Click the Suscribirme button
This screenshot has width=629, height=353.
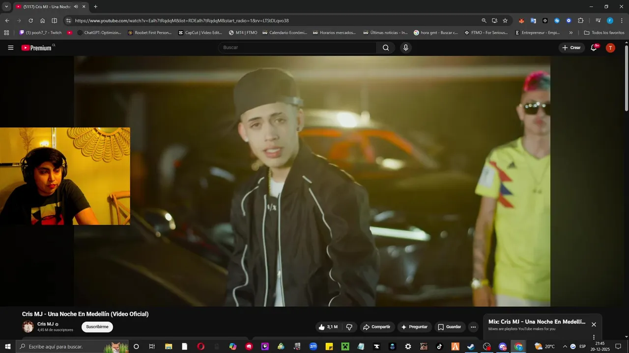pos(97,327)
